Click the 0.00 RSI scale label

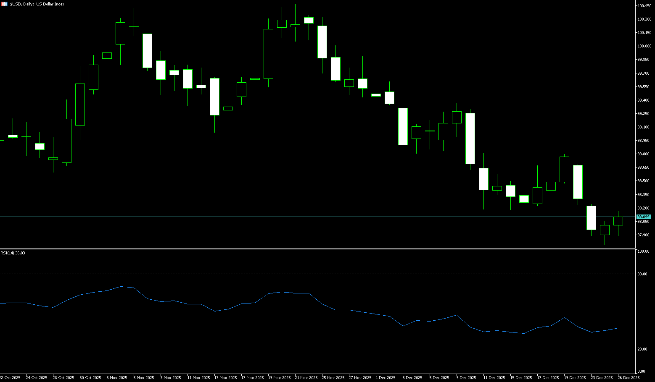coord(642,372)
